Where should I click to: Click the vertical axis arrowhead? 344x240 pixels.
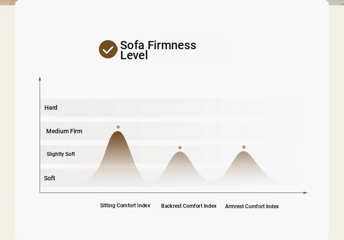(x=40, y=78)
